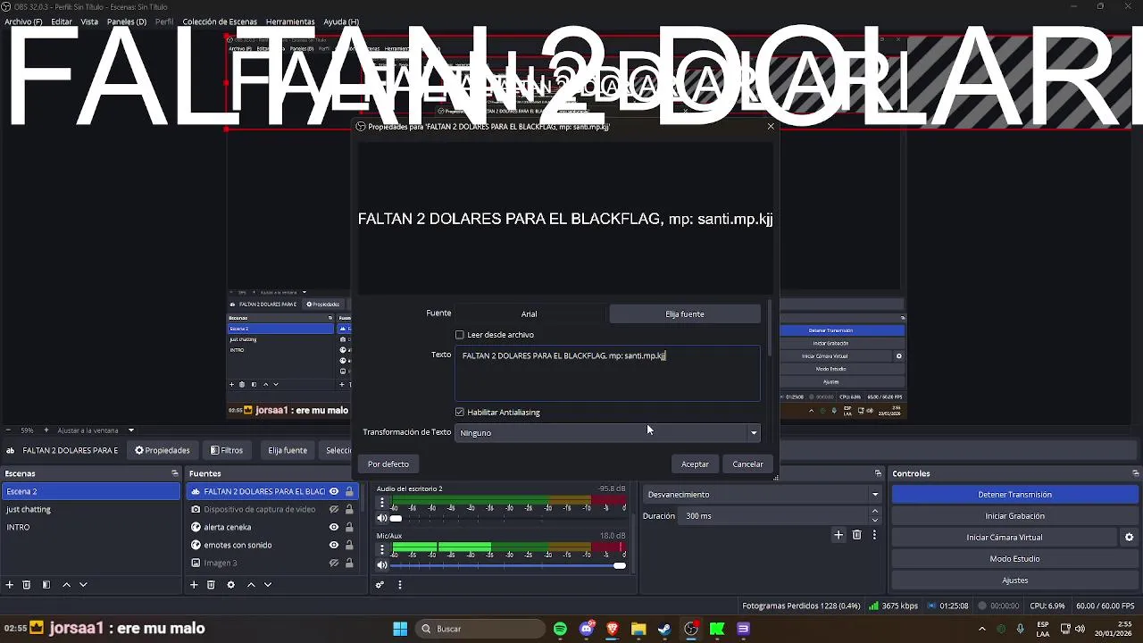Click Por defecto button
1143x643 pixels.
[x=388, y=464]
